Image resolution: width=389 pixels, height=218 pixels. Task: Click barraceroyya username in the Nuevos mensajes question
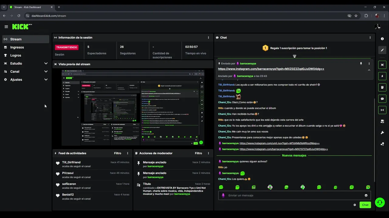coord(230,161)
